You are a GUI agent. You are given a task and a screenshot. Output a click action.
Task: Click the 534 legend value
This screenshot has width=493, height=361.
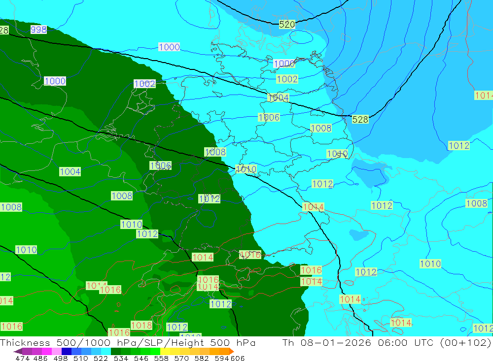(121, 358)
